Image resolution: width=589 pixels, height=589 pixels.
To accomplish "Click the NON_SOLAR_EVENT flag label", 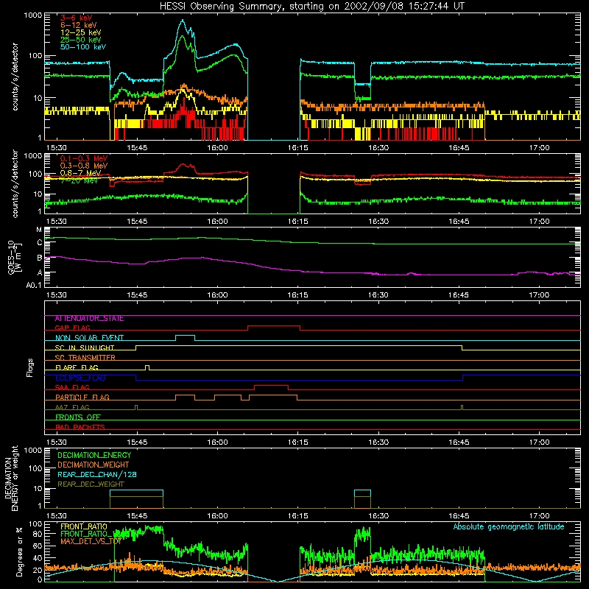I will coord(89,338).
